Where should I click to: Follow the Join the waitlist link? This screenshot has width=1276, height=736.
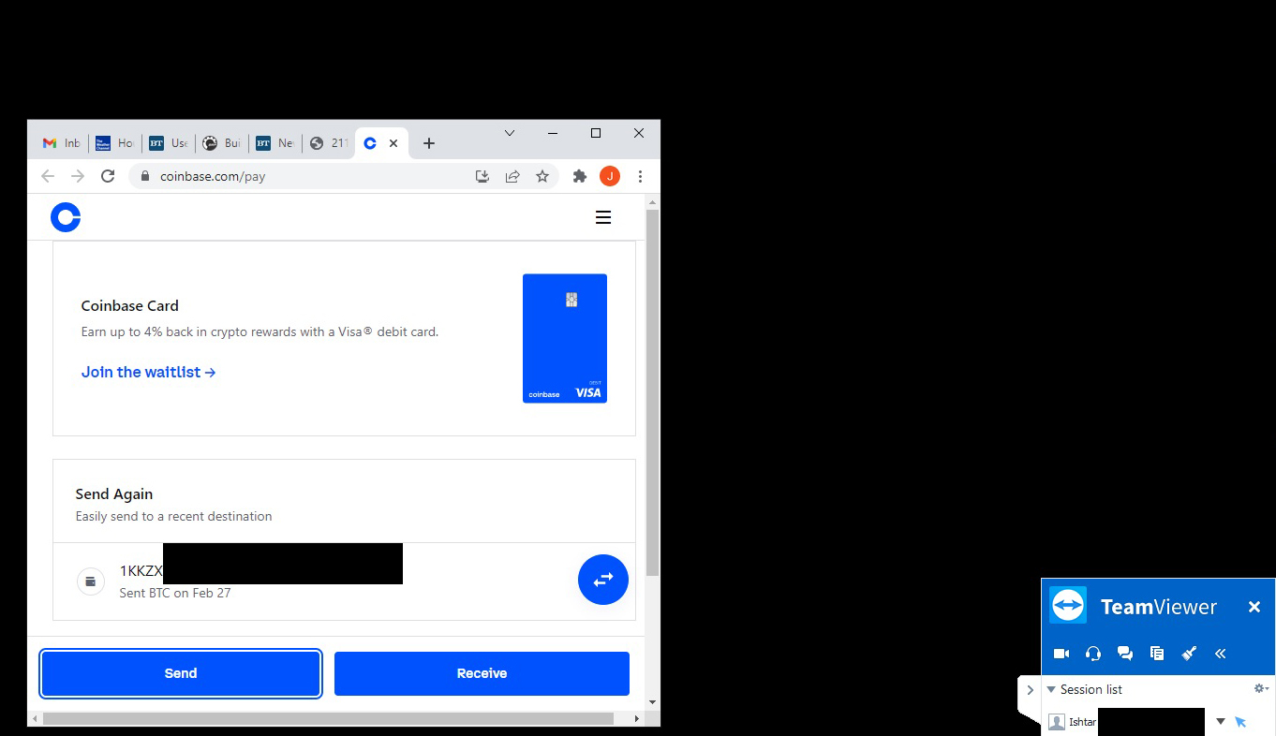(149, 372)
